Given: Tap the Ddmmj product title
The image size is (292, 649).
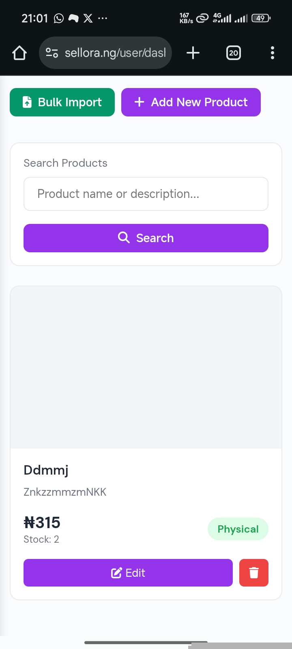Looking at the screenshot, I should [x=46, y=470].
